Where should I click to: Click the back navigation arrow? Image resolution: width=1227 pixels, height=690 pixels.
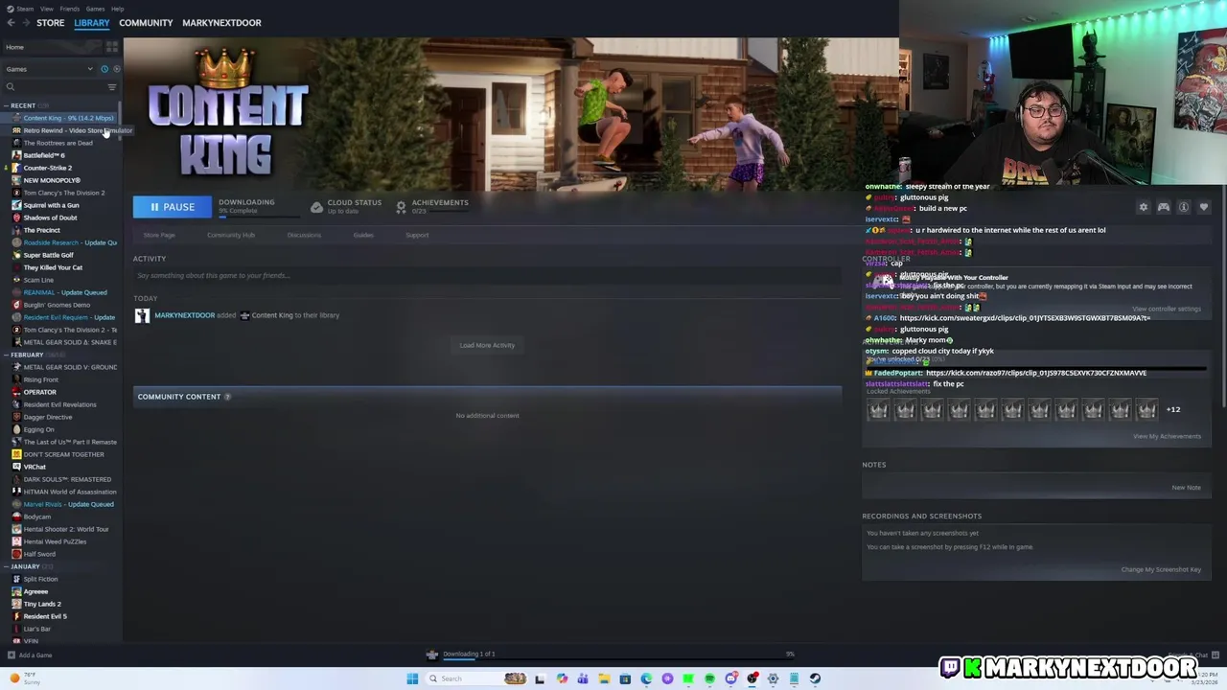point(11,22)
